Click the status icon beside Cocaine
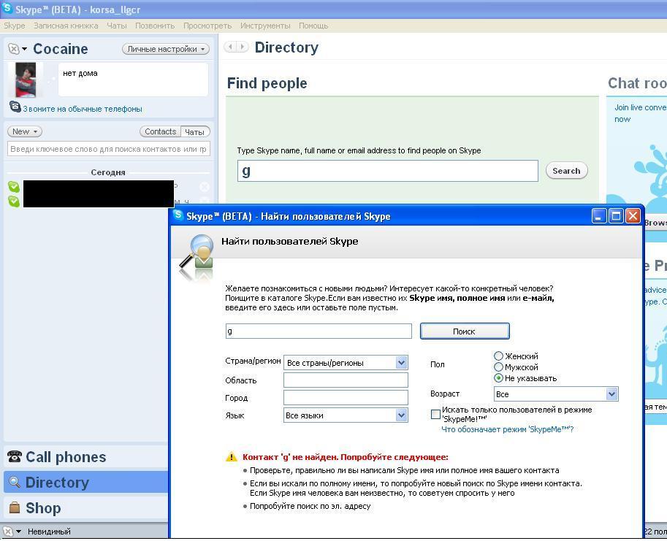This screenshot has height=541, width=667. pyautogui.click(x=14, y=49)
